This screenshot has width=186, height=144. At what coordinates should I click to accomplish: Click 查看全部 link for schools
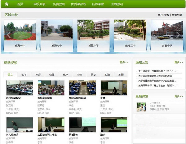pos(177,15)
